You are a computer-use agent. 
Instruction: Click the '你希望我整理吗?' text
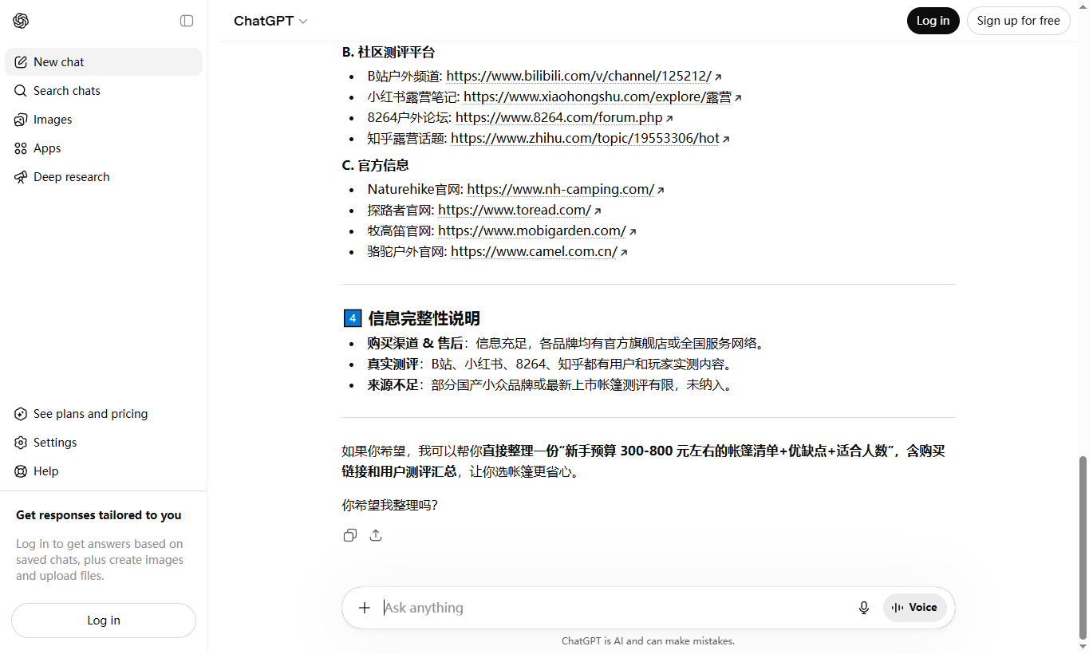tap(390, 505)
